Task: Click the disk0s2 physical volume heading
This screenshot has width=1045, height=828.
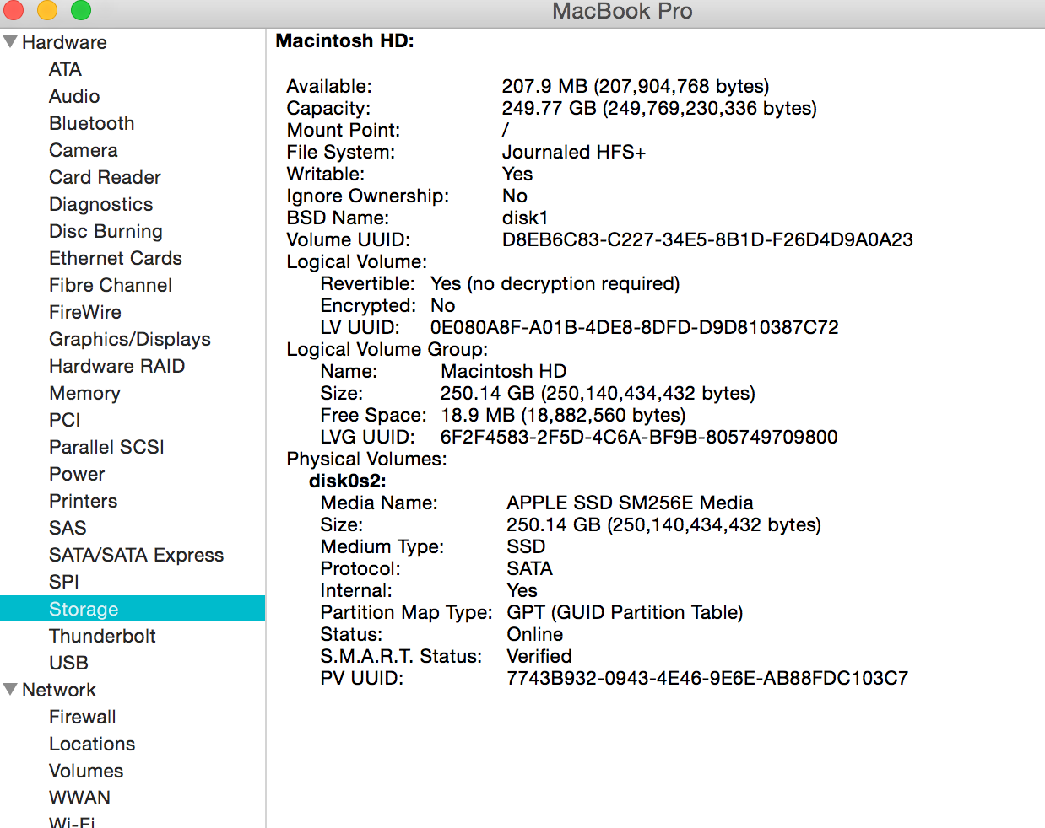Action: 348,481
